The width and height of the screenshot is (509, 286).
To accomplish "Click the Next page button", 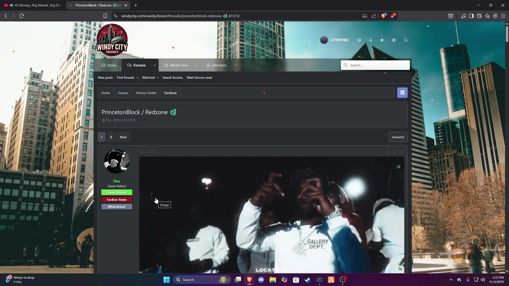I will click(x=123, y=137).
